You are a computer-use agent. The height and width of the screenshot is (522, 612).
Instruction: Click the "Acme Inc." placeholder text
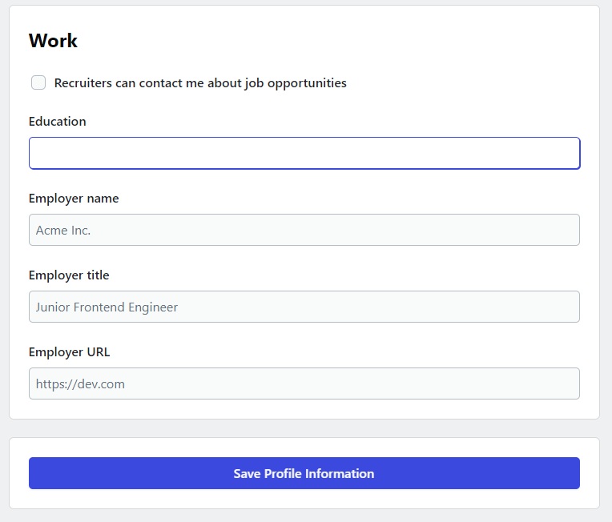(x=63, y=230)
